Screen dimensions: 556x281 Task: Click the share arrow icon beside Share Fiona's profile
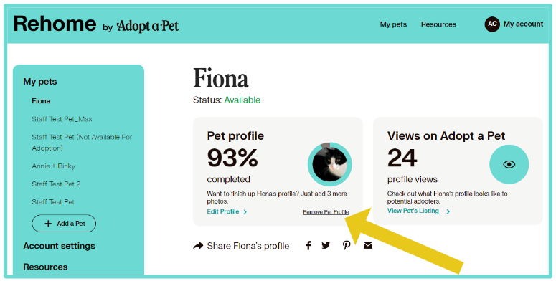coord(198,246)
